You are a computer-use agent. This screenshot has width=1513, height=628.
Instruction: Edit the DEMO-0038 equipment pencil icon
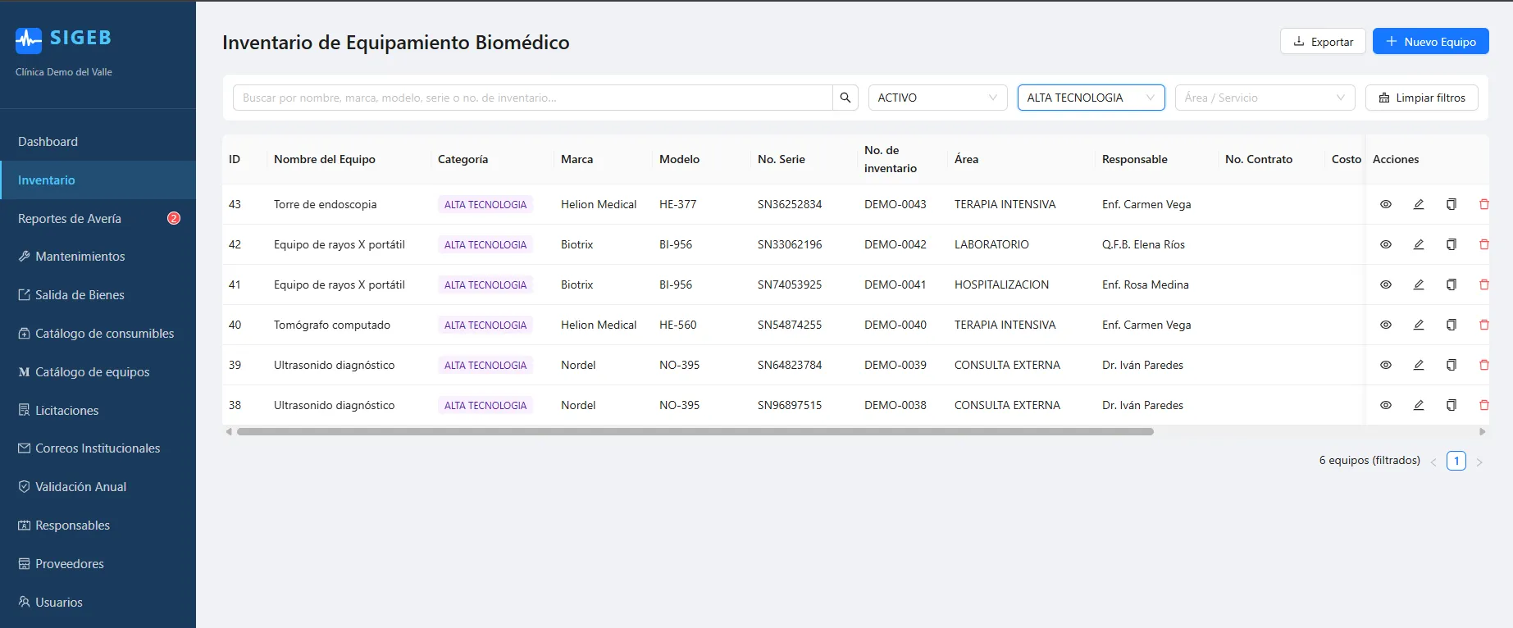point(1419,405)
